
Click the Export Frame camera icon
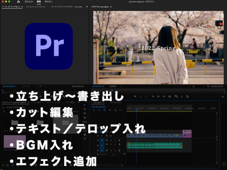[169, 96]
